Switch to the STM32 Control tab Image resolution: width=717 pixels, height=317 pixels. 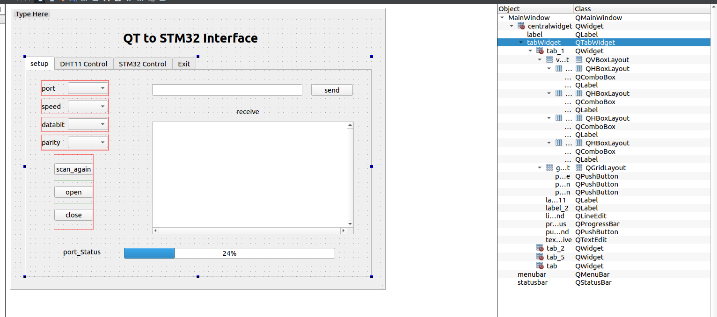[143, 64]
